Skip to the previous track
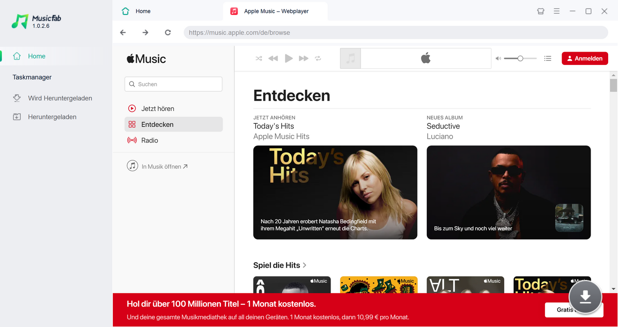Viewport: 618px width, 327px height. pyautogui.click(x=273, y=58)
